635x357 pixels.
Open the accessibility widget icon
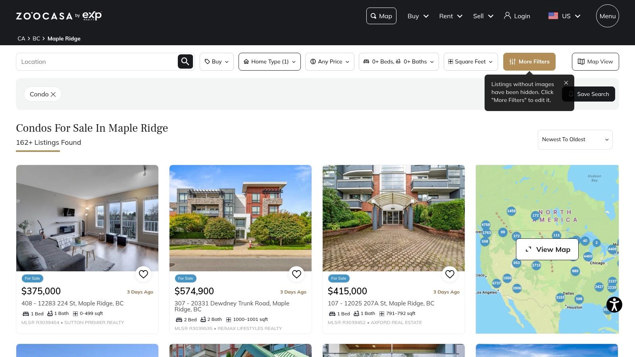tap(614, 305)
